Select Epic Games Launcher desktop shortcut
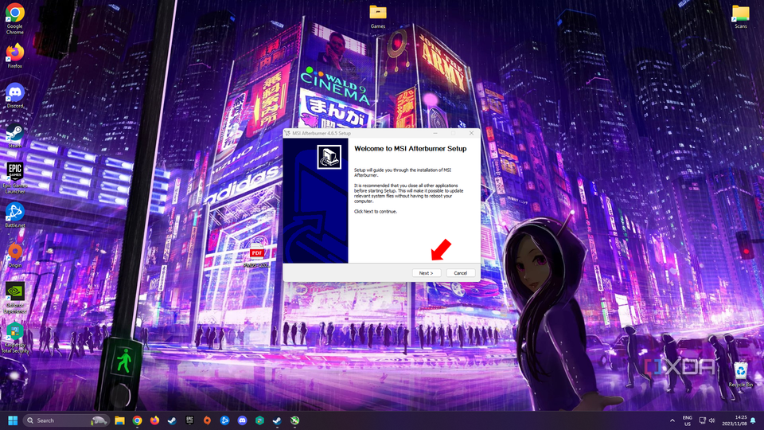764x430 pixels. tap(14, 178)
